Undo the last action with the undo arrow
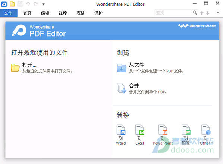This screenshot has width=223, height=164. click(28, 4)
